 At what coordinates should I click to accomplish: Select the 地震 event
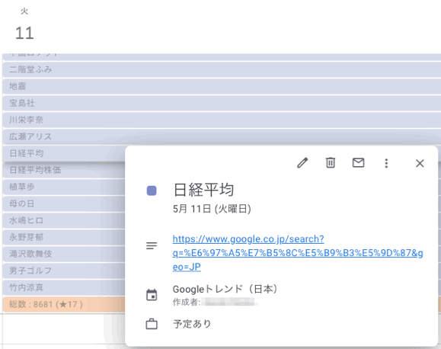222,86
